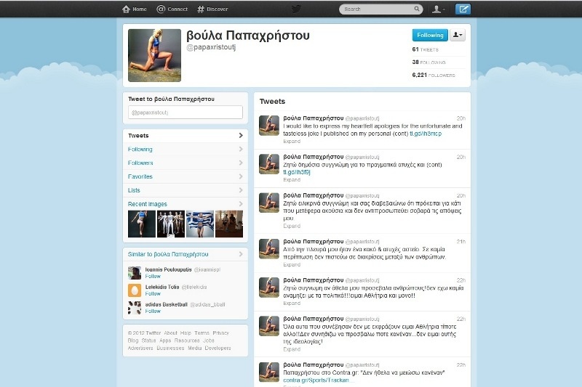
Task: Click chevron on Favorites sidebar row
Action: click(x=241, y=176)
